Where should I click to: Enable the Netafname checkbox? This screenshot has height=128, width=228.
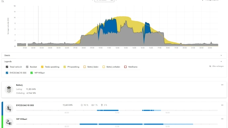[125, 67]
